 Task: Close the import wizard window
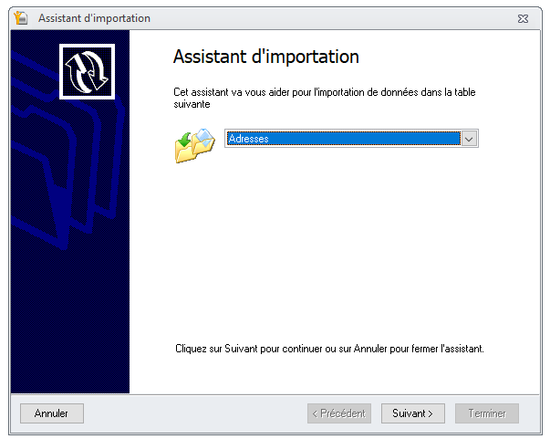523,18
